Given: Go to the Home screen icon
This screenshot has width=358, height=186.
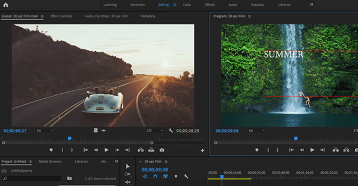Looking at the screenshot, I should pos(6,5).
